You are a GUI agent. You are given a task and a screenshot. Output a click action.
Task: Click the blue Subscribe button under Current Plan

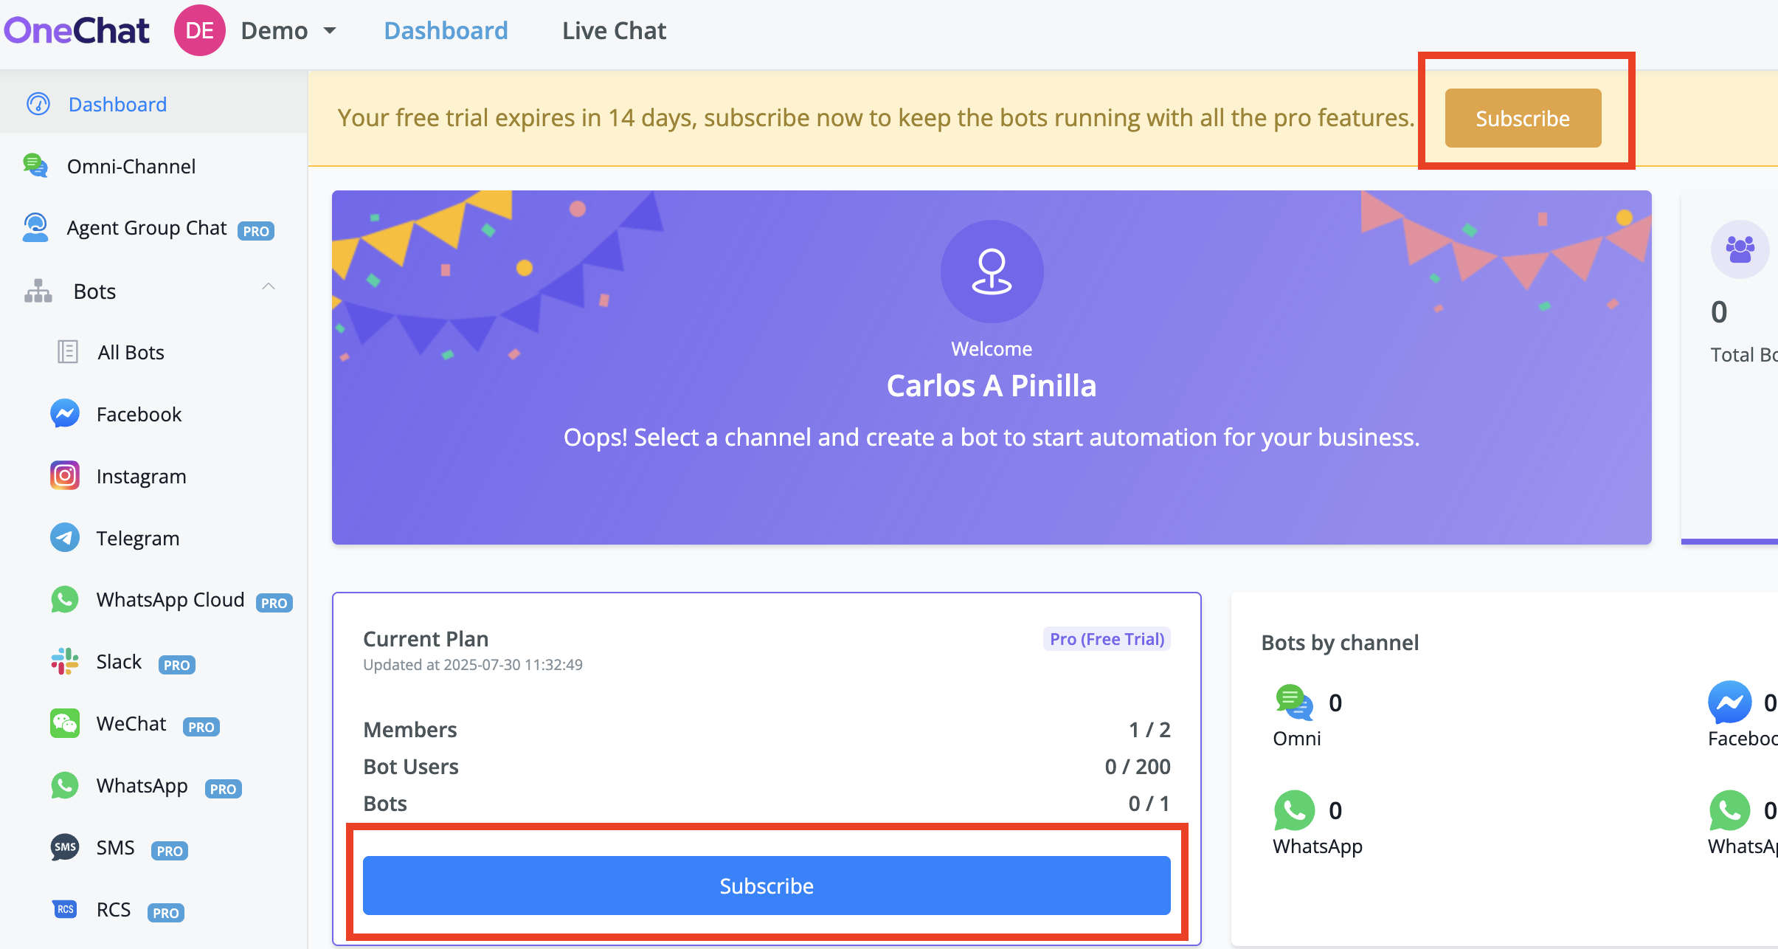pos(767,886)
